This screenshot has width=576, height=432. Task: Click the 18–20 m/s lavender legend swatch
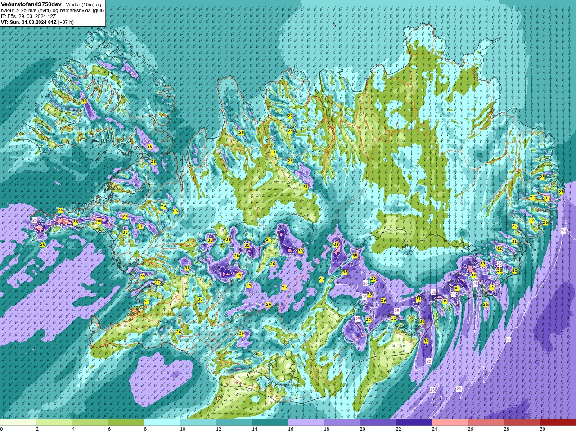[x=342, y=423]
